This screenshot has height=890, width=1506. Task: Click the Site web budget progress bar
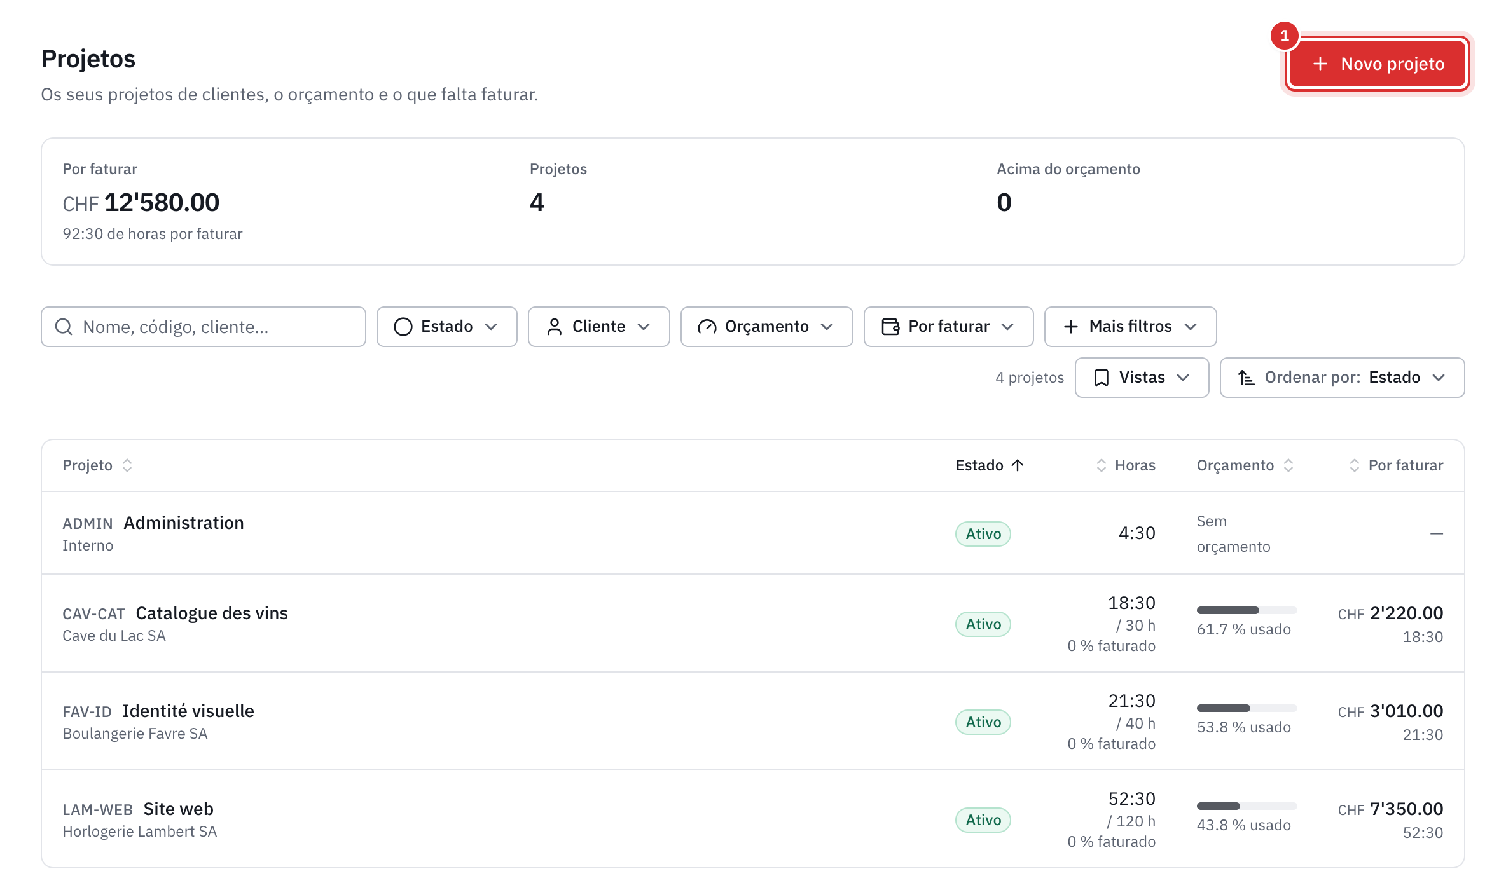[1247, 806]
